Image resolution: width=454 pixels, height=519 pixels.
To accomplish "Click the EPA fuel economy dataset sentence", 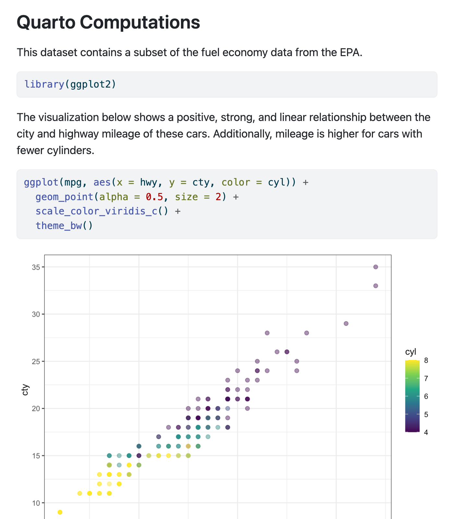I will click(189, 52).
